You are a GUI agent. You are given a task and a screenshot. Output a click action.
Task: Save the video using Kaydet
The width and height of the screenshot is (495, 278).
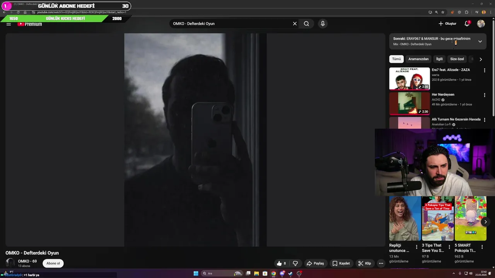(341, 263)
